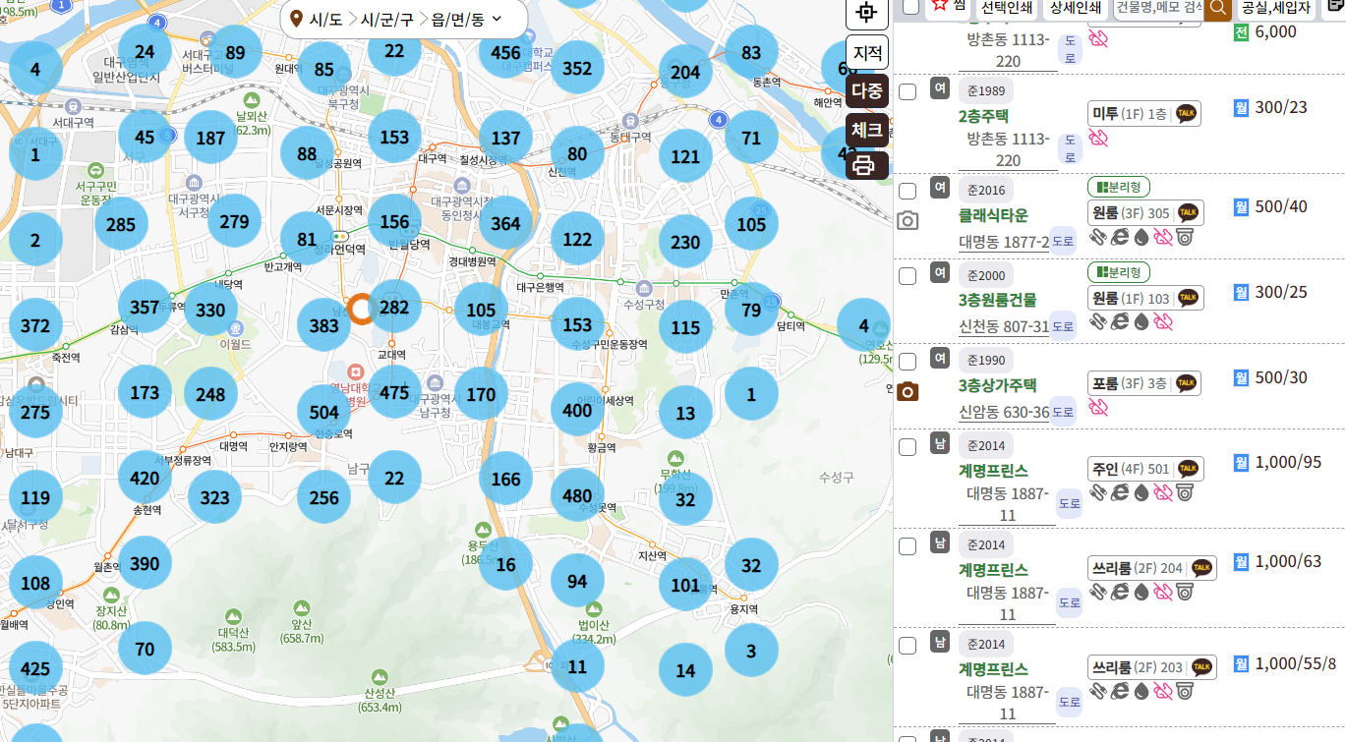
Task: Click the orange ring marker on map
Action: 361,309
